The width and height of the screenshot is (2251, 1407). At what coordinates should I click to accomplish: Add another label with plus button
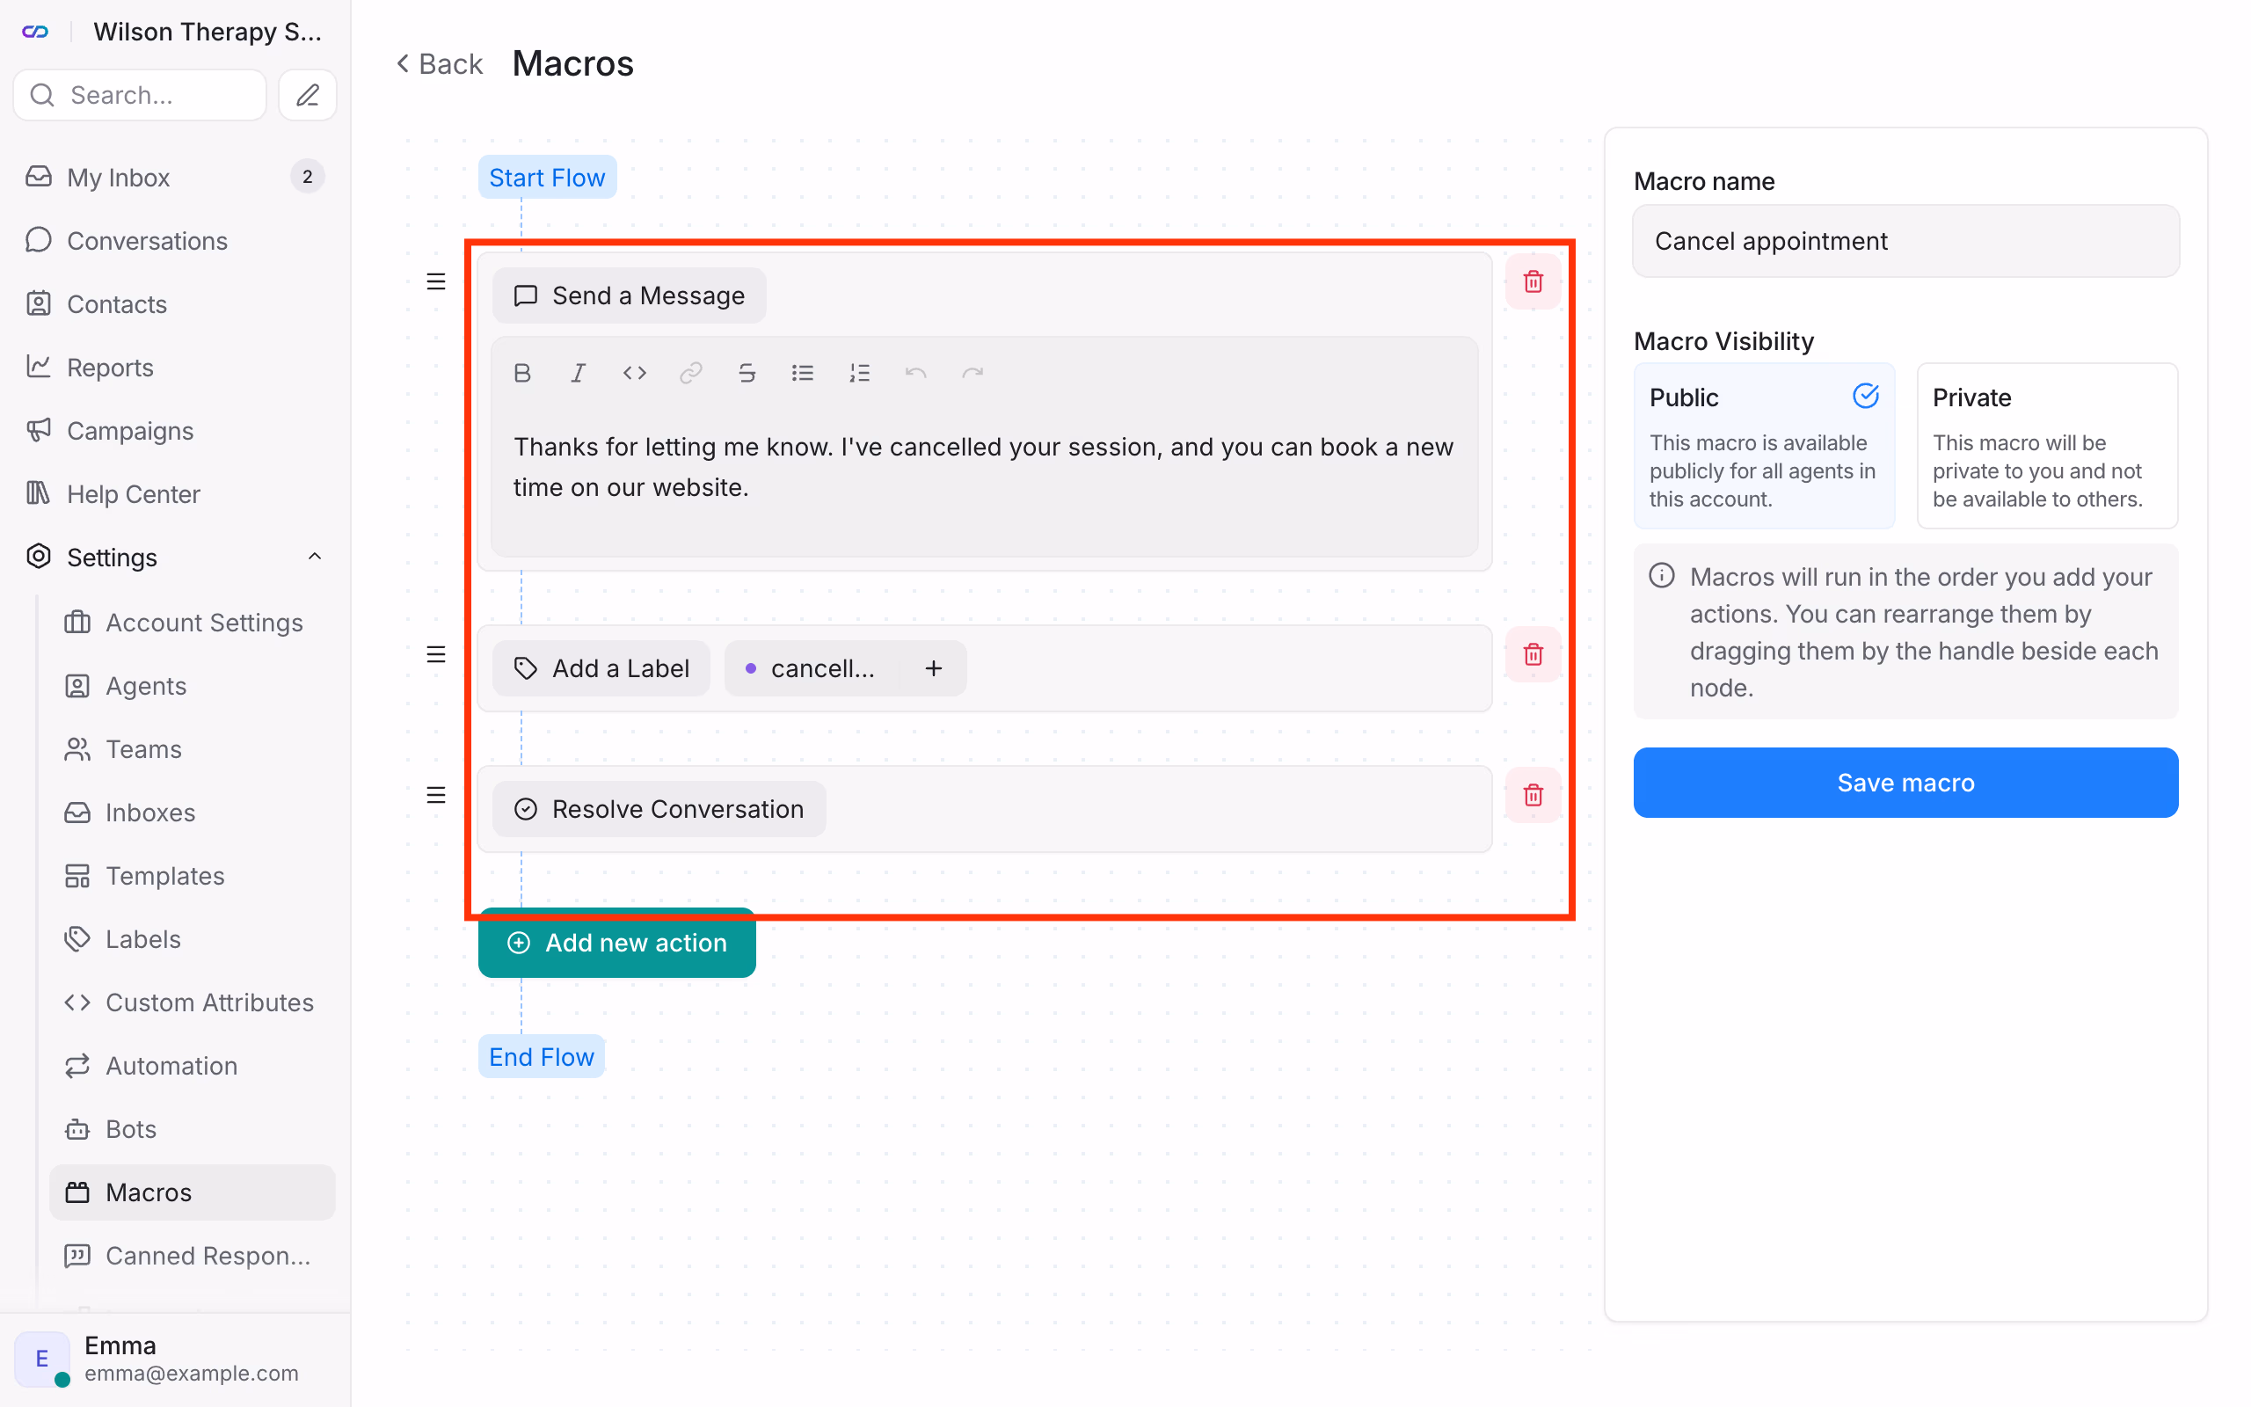pos(933,668)
